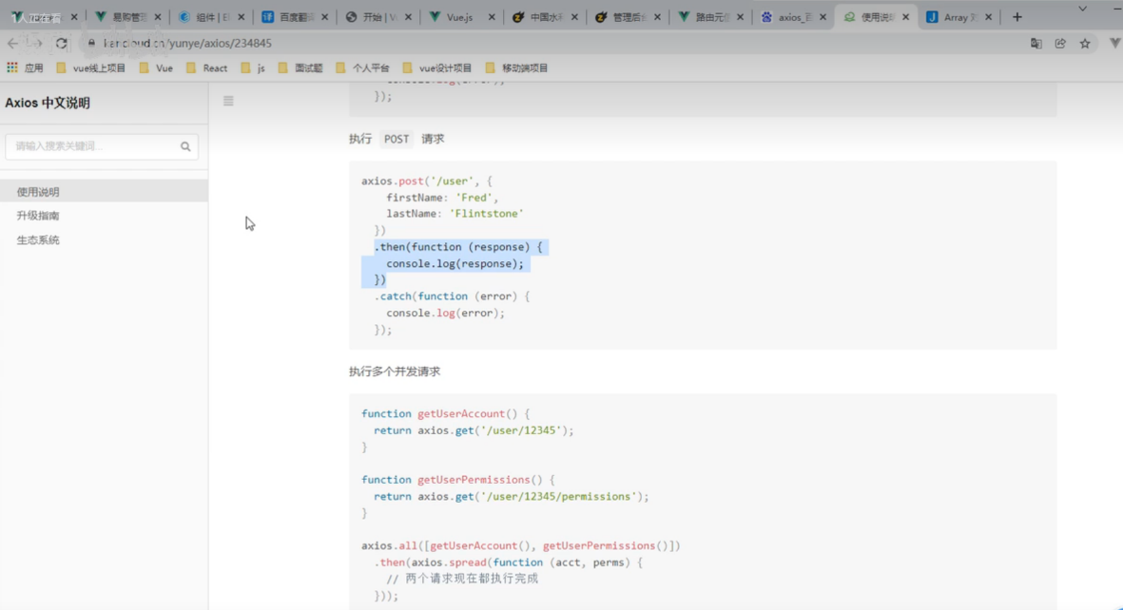
Task: Click the 两个请求现在都执行完成 comment
Action: pyautogui.click(x=462, y=579)
